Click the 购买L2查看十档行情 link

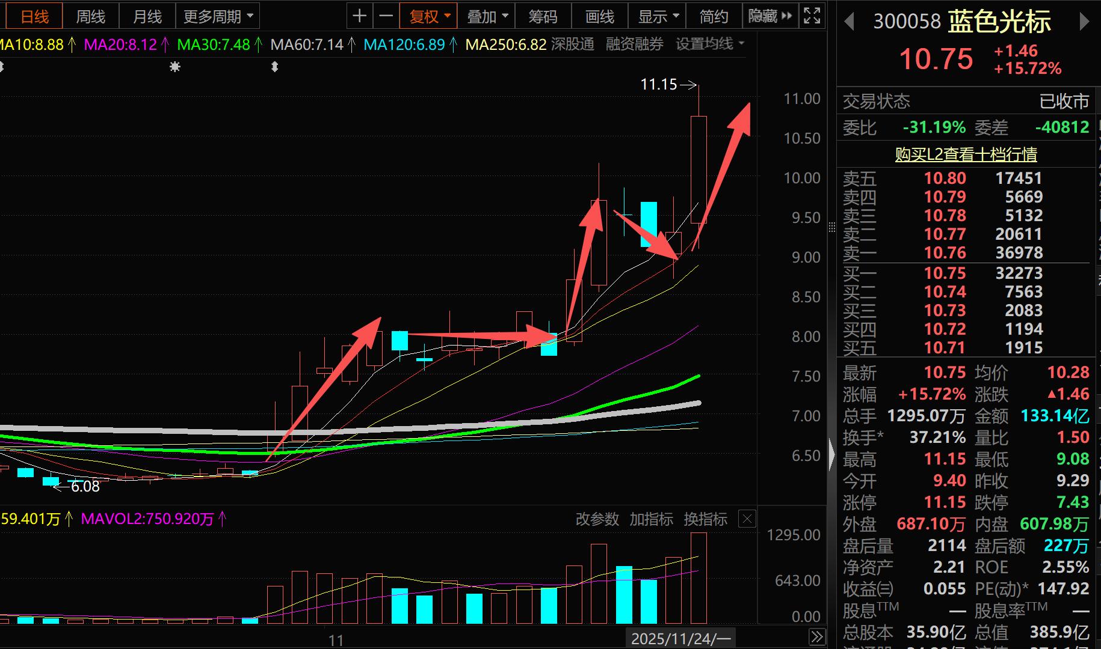coord(966,154)
